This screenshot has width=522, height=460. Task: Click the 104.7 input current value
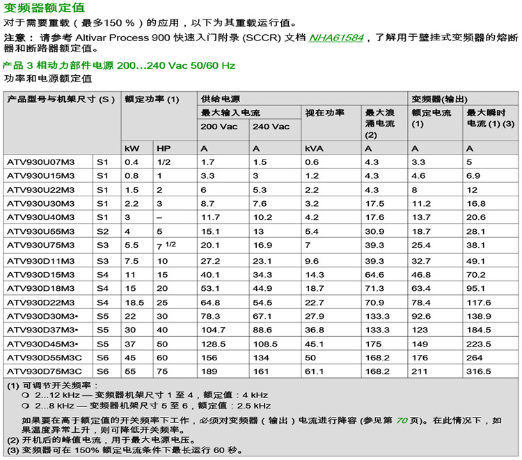click(x=213, y=330)
